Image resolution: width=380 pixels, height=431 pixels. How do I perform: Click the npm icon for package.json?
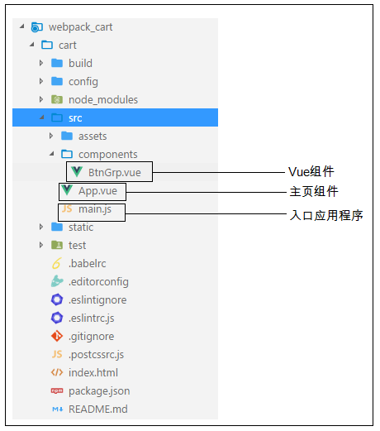(x=57, y=390)
